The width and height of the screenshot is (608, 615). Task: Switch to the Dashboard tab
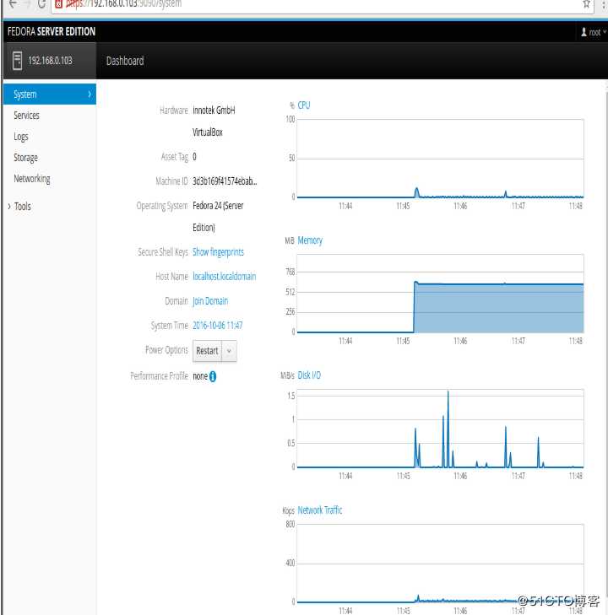coord(125,62)
